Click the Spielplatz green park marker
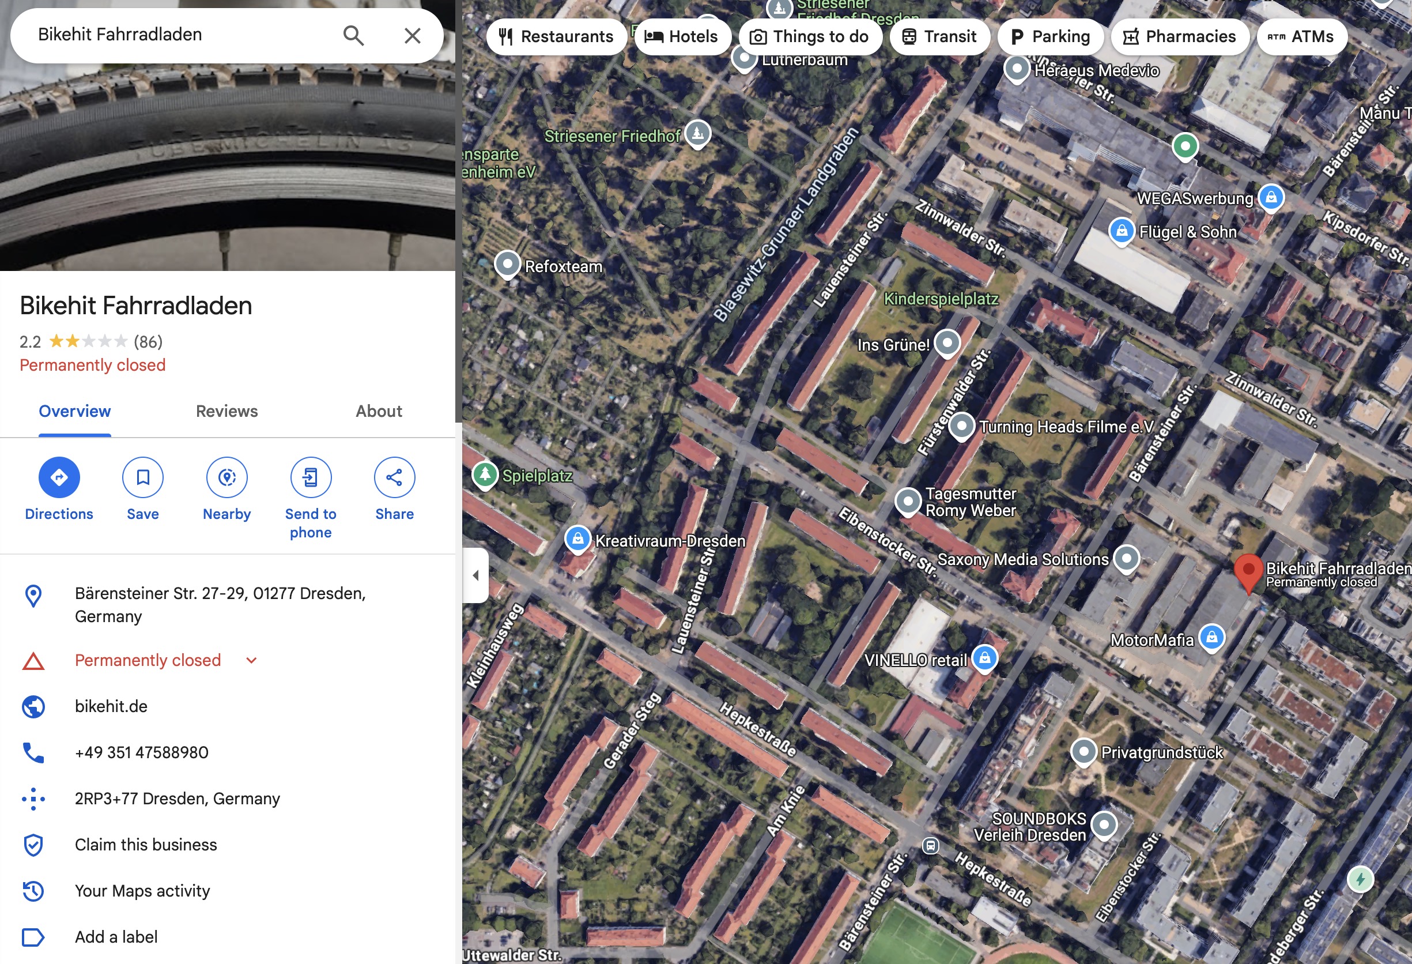1412x964 pixels. 485,475
